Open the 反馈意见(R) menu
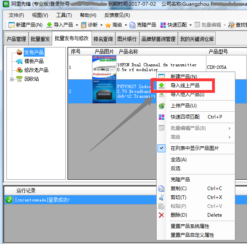Image resolution: width=247 pixels, height=244 pixels. [117, 15]
